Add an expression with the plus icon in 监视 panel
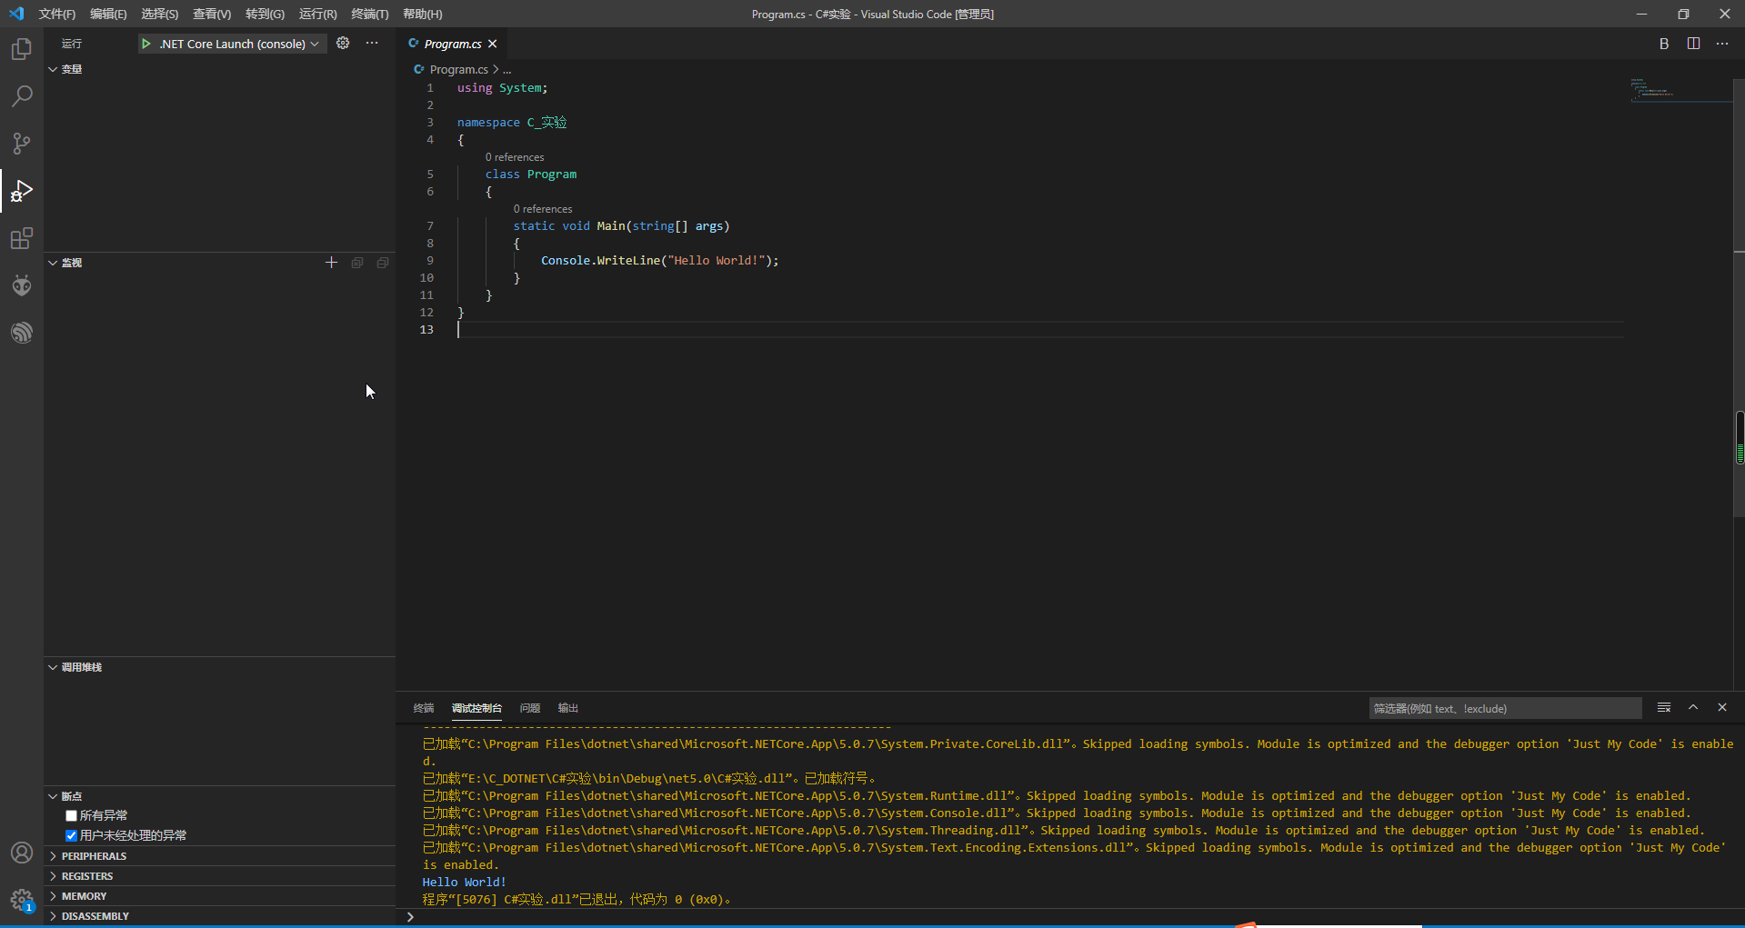This screenshot has width=1745, height=928. [x=332, y=263]
